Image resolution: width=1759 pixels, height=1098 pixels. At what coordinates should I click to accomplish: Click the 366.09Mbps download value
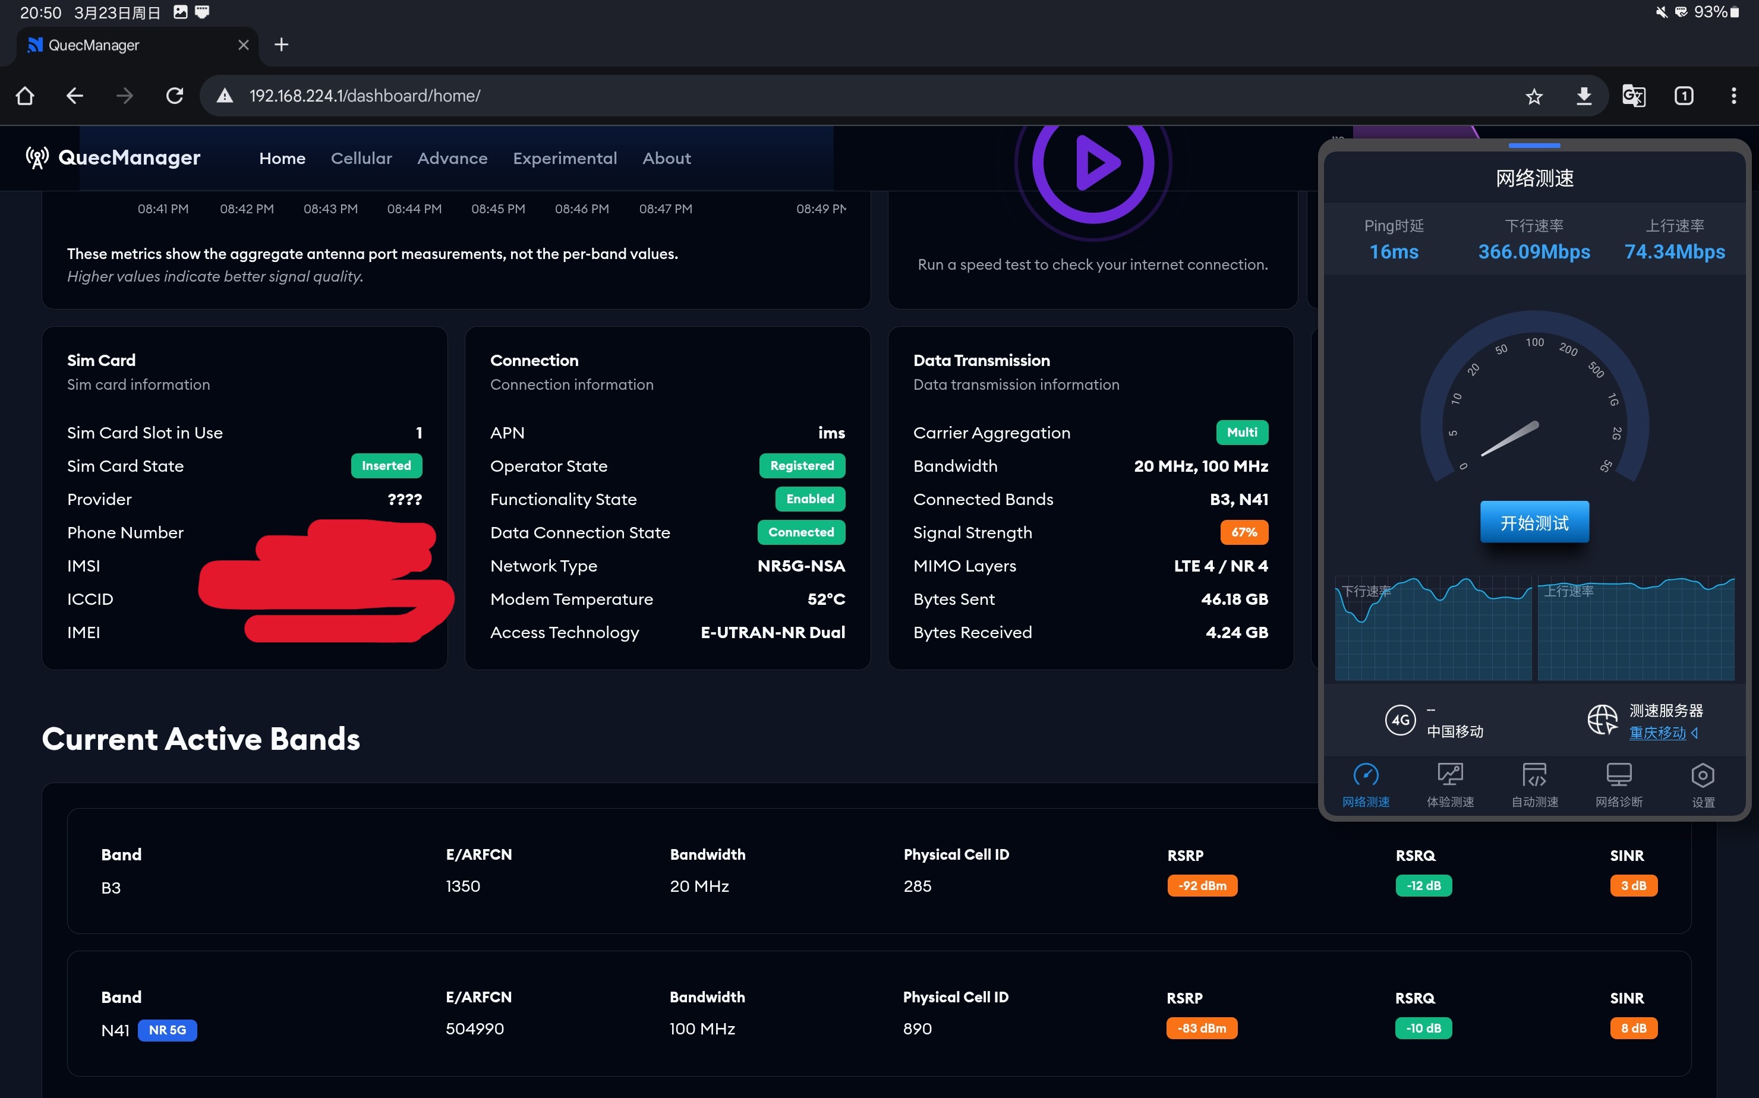pos(1534,252)
